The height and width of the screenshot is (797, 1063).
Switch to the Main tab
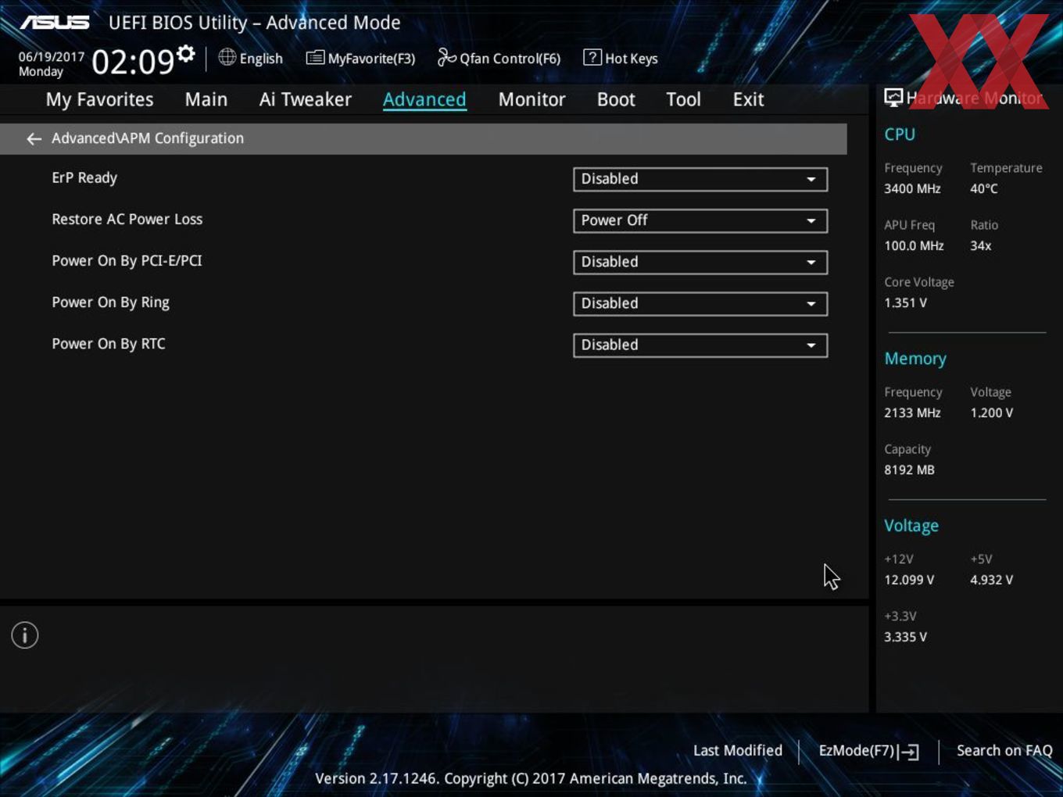[206, 99]
